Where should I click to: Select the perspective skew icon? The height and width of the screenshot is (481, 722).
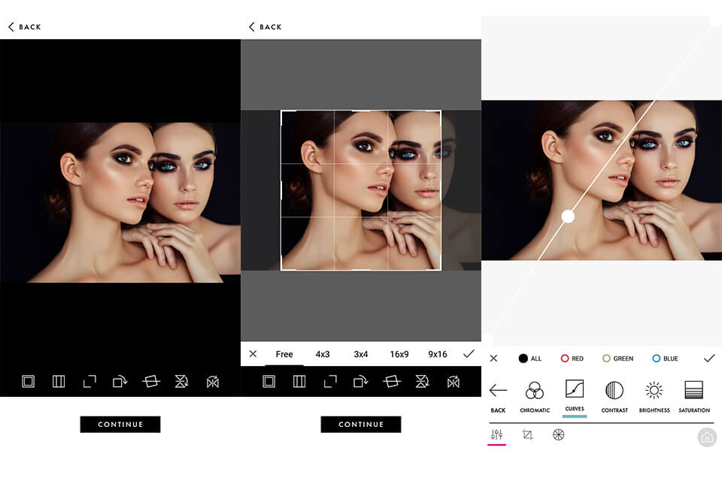[151, 381]
